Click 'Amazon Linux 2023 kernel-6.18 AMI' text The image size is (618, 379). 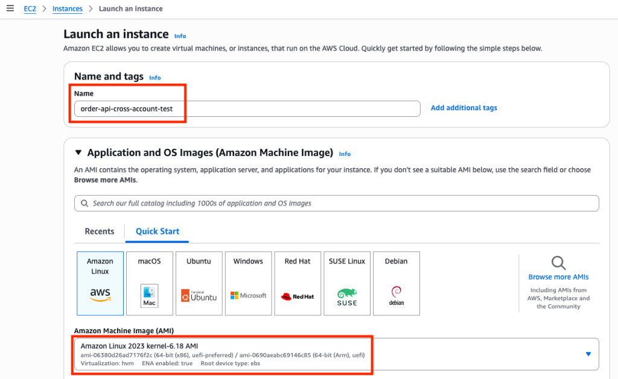(x=139, y=346)
